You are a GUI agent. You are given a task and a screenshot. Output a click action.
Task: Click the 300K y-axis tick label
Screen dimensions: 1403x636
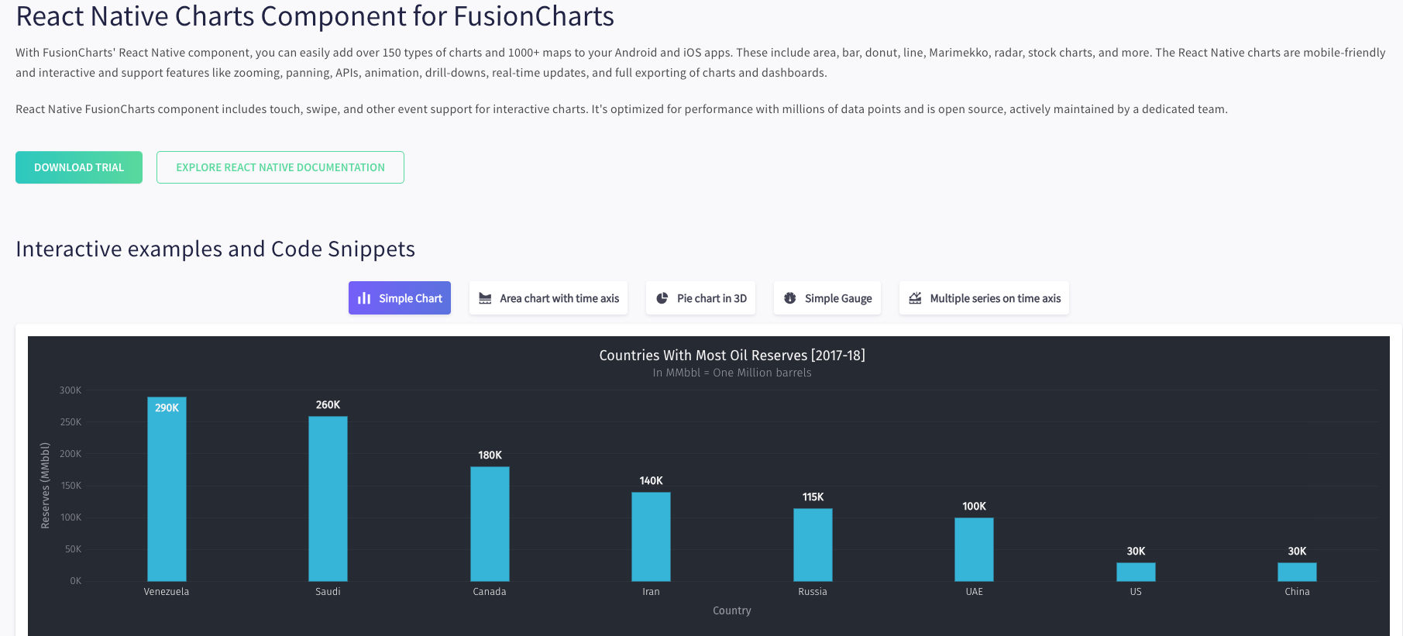point(70,390)
